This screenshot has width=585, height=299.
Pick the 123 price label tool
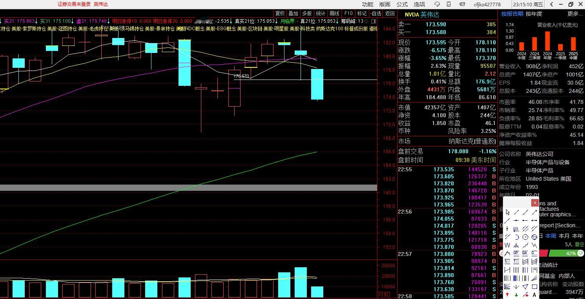pyautogui.click(x=516, y=228)
